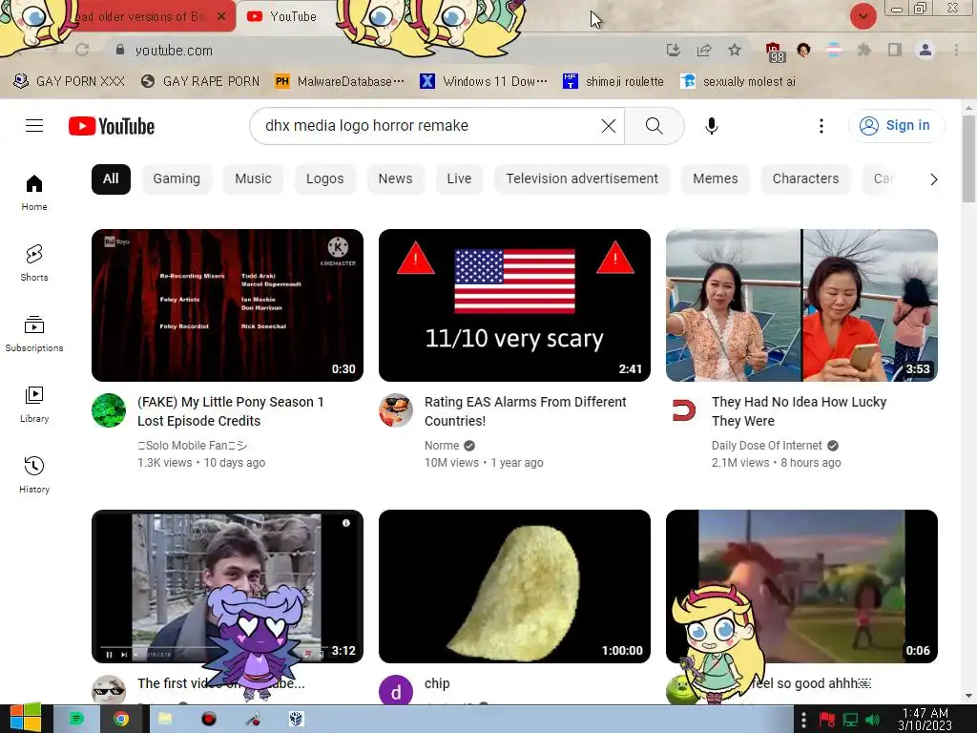Open the YouTube hamburger guide menu

pyautogui.click(x=34, y=126)
